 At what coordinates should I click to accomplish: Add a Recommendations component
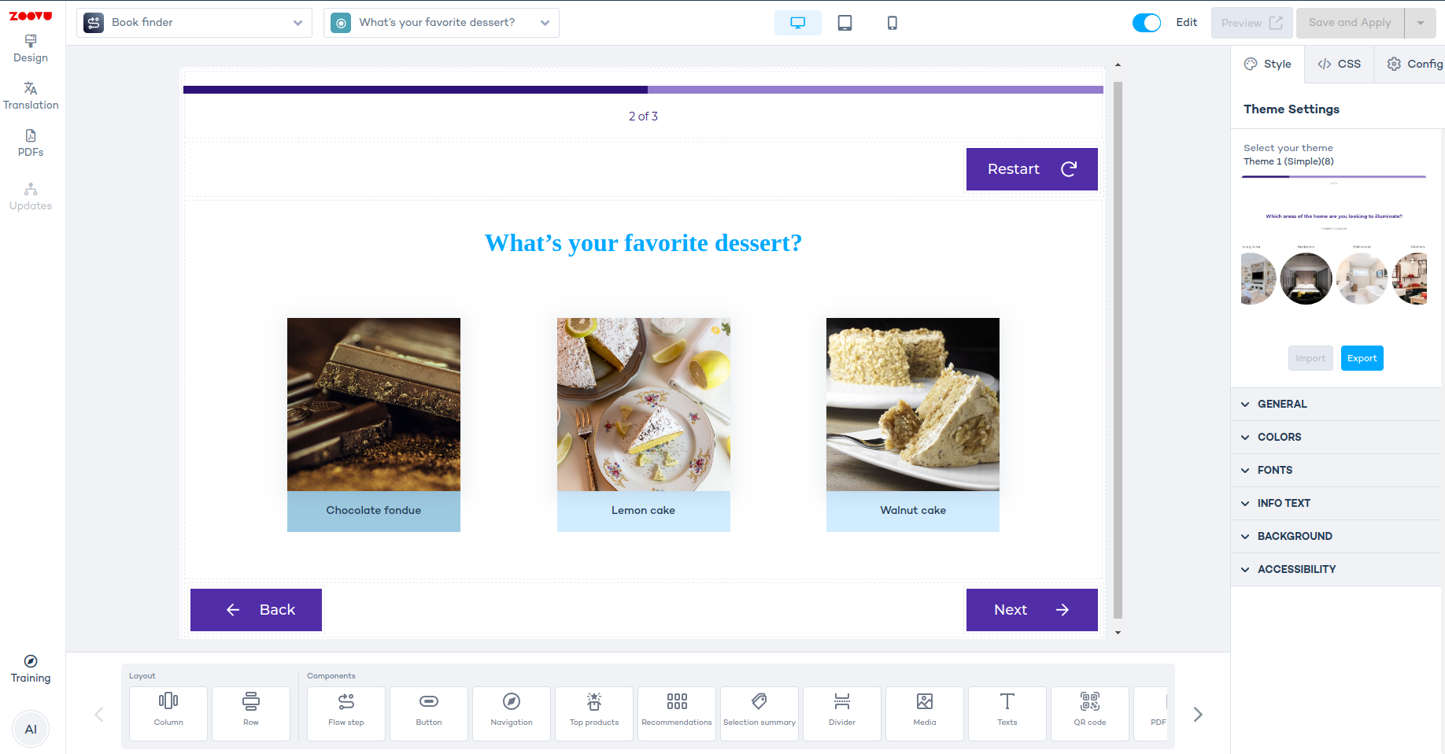click(x=676, y=713)
